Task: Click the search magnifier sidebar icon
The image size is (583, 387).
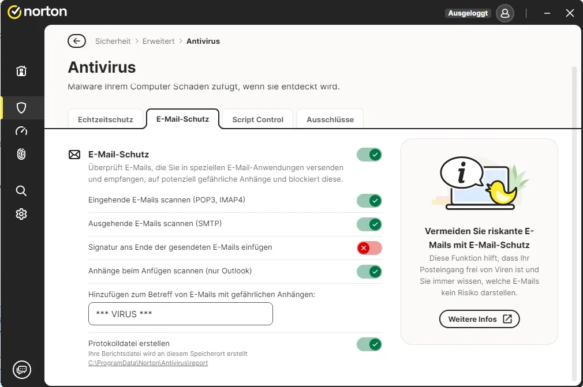Action: coord(21,191)
